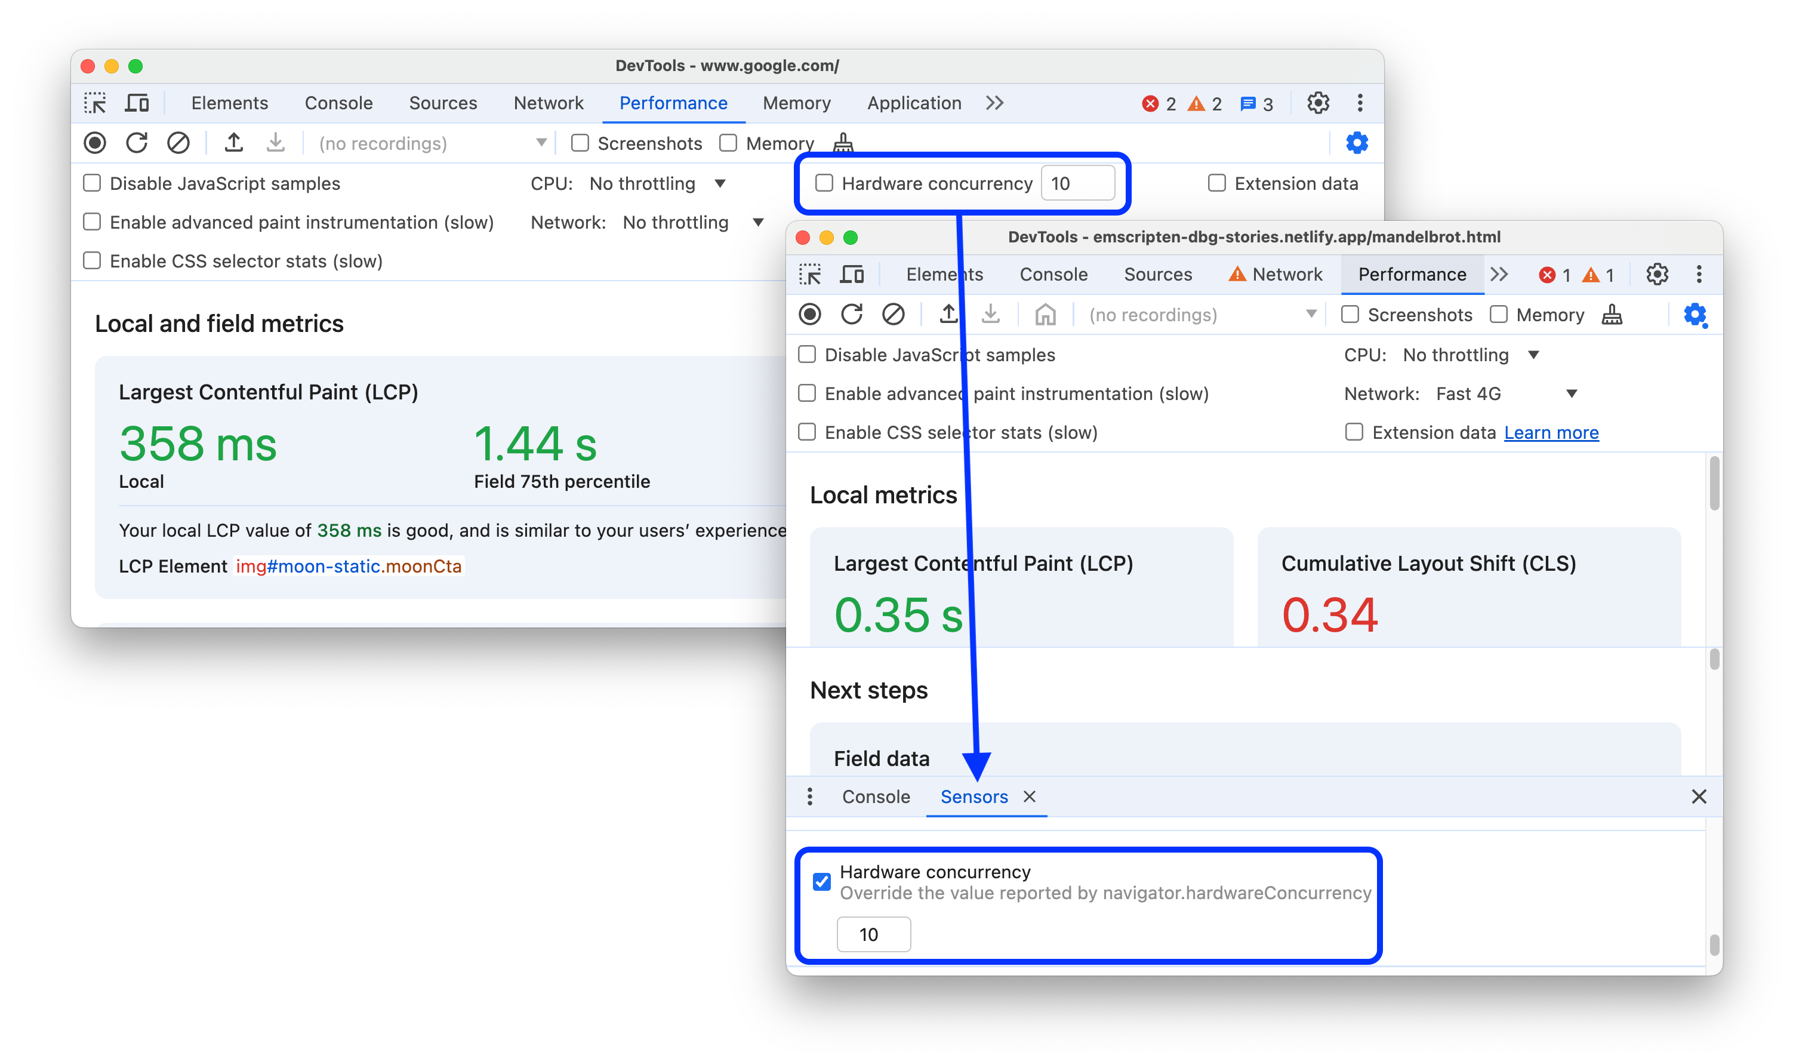This screenshot has height=1052, width=1796.
Task: Click the download profile icon
Action: pyautogui.click(x=274, y=142)
